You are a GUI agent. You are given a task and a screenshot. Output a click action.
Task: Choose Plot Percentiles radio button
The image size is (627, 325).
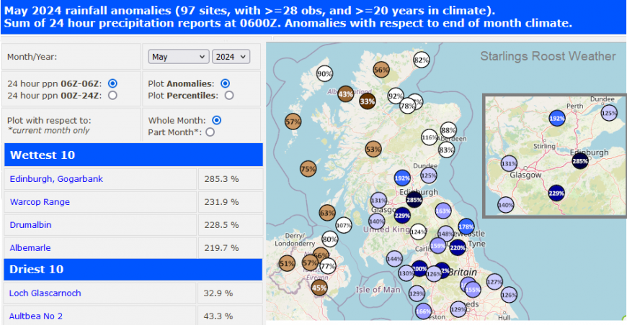pos(229,96)
